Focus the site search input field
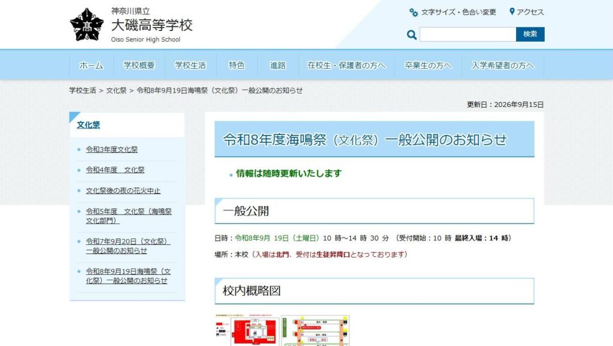The image size is (613, 346). click(468, 34)
